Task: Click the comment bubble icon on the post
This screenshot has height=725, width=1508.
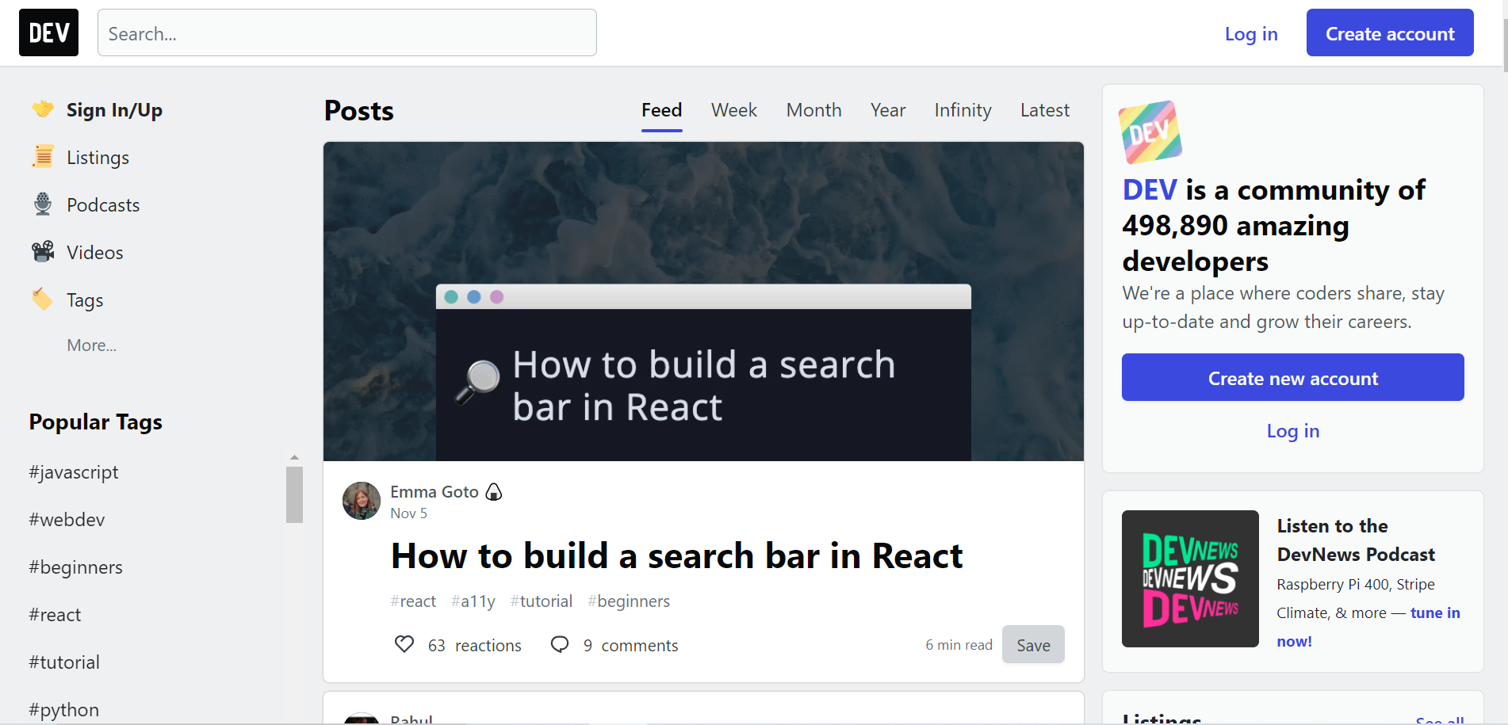Action: point(560,644)
